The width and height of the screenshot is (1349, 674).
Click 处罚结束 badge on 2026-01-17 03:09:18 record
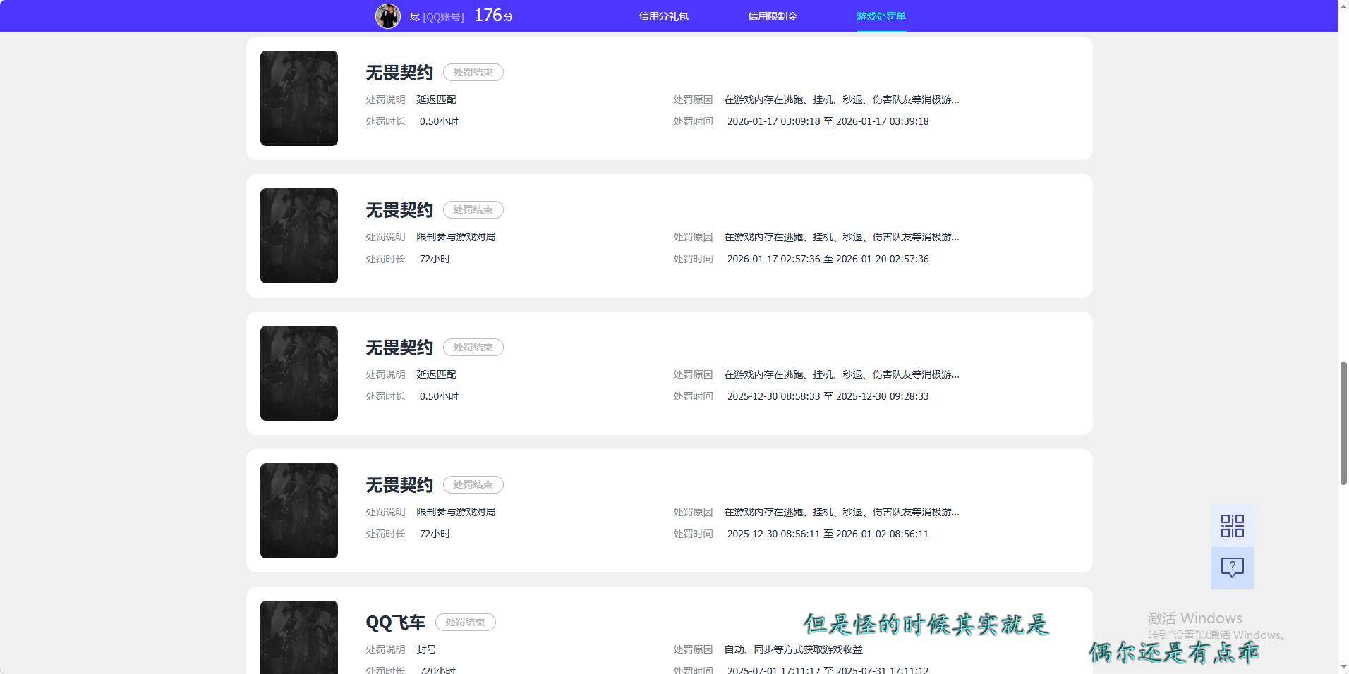click(x=473, y=72)
